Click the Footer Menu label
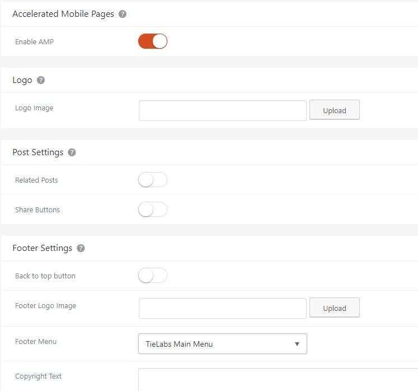The height and width of the screenshot is (391, 418). (36, 341)
